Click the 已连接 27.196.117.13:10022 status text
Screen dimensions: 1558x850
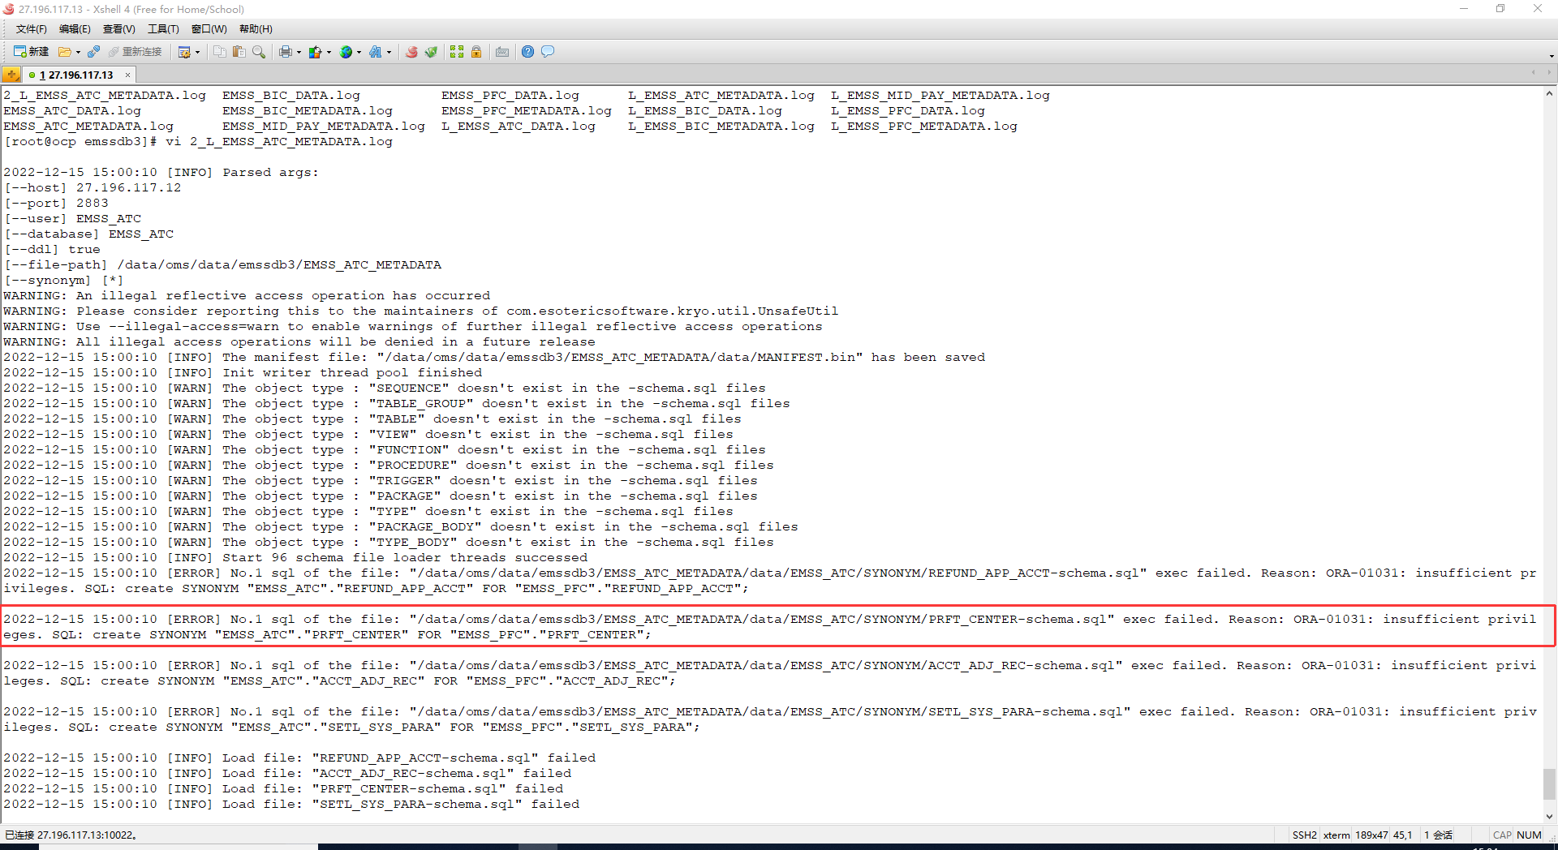point(71,835)
